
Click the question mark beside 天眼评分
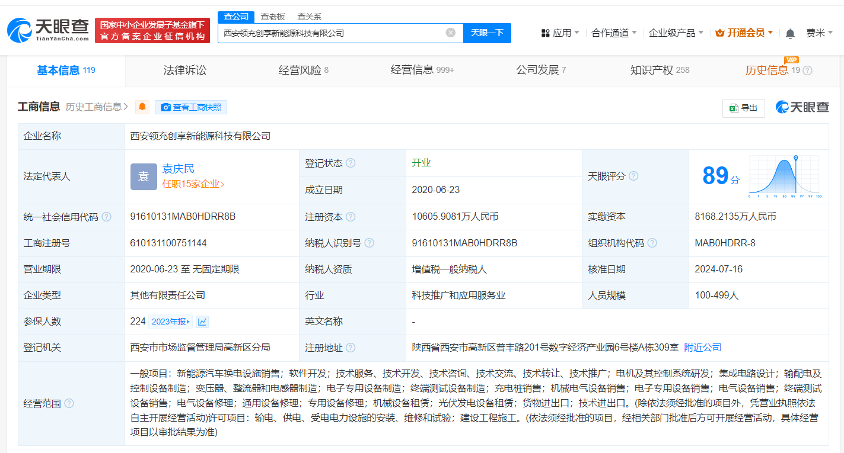(633, 176)
